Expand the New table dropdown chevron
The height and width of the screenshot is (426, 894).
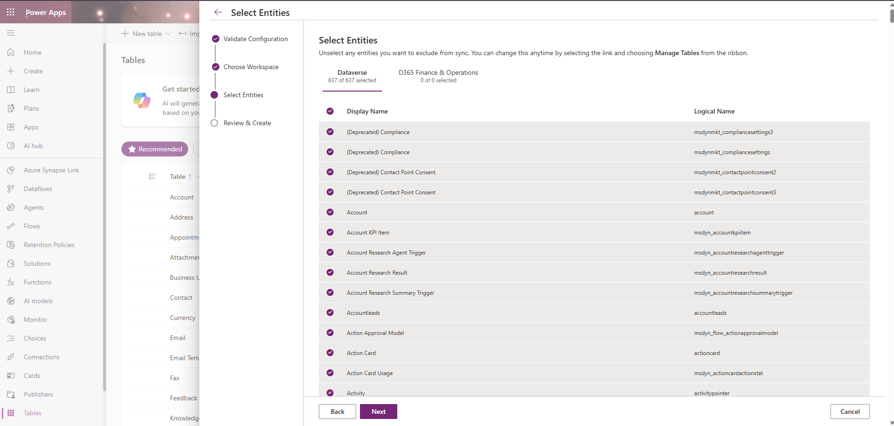point(169,34)
